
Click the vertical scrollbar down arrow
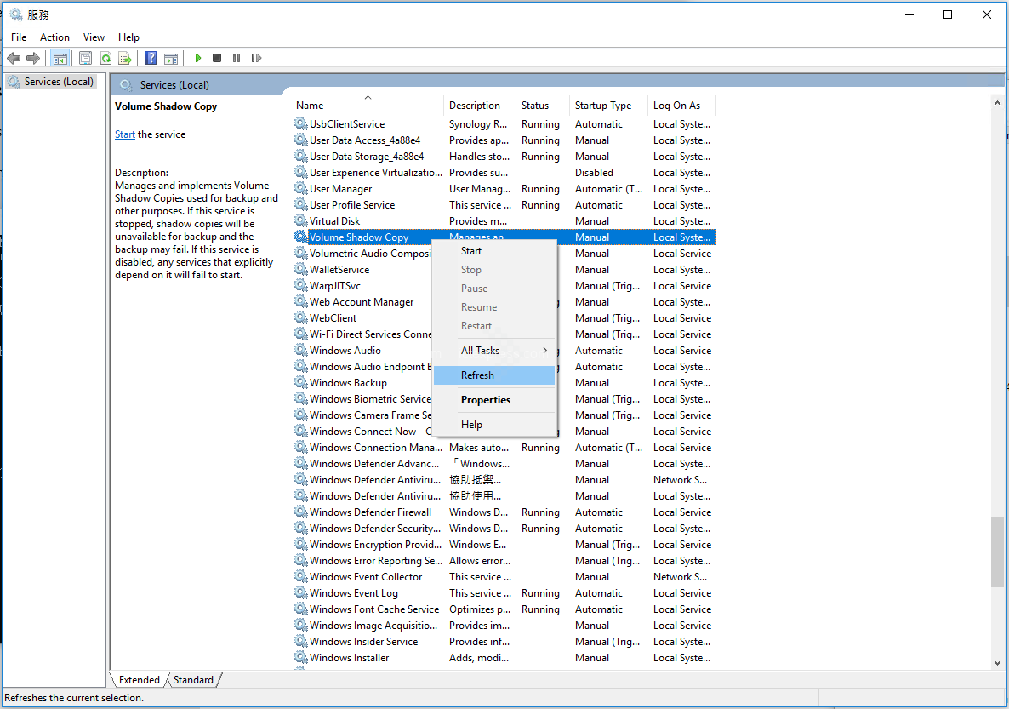click(x=997, y=662)
